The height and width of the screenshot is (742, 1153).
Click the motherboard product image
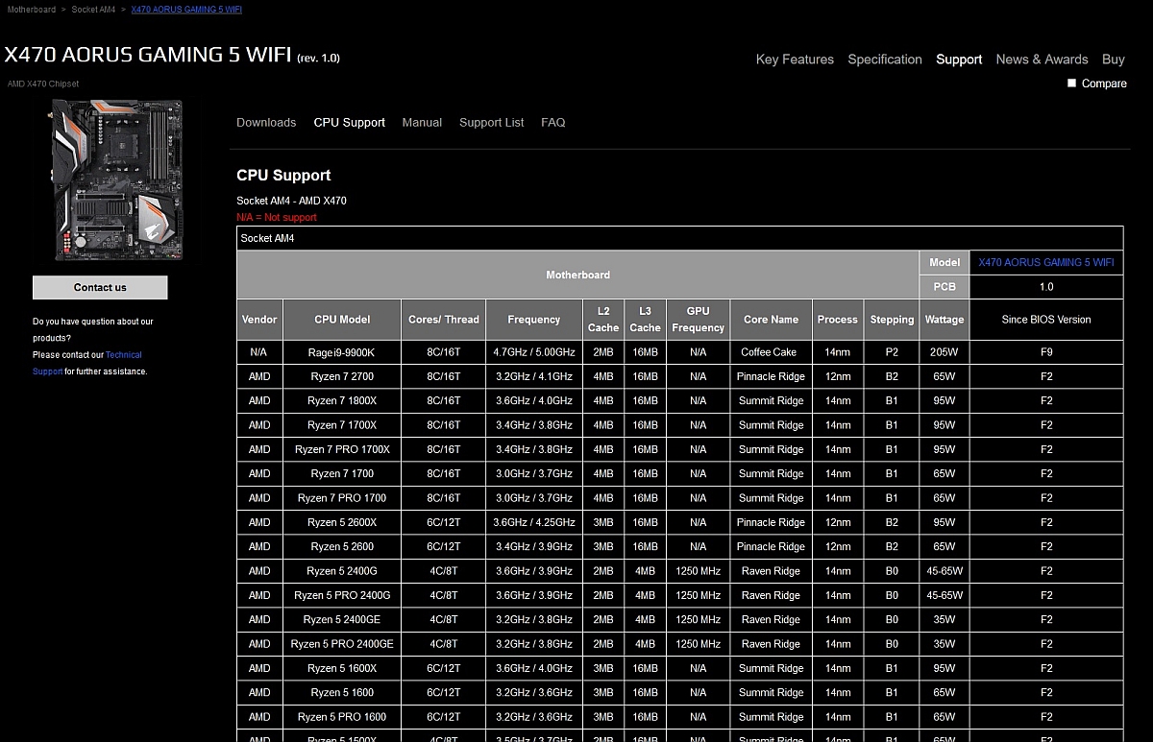[117, 180]
